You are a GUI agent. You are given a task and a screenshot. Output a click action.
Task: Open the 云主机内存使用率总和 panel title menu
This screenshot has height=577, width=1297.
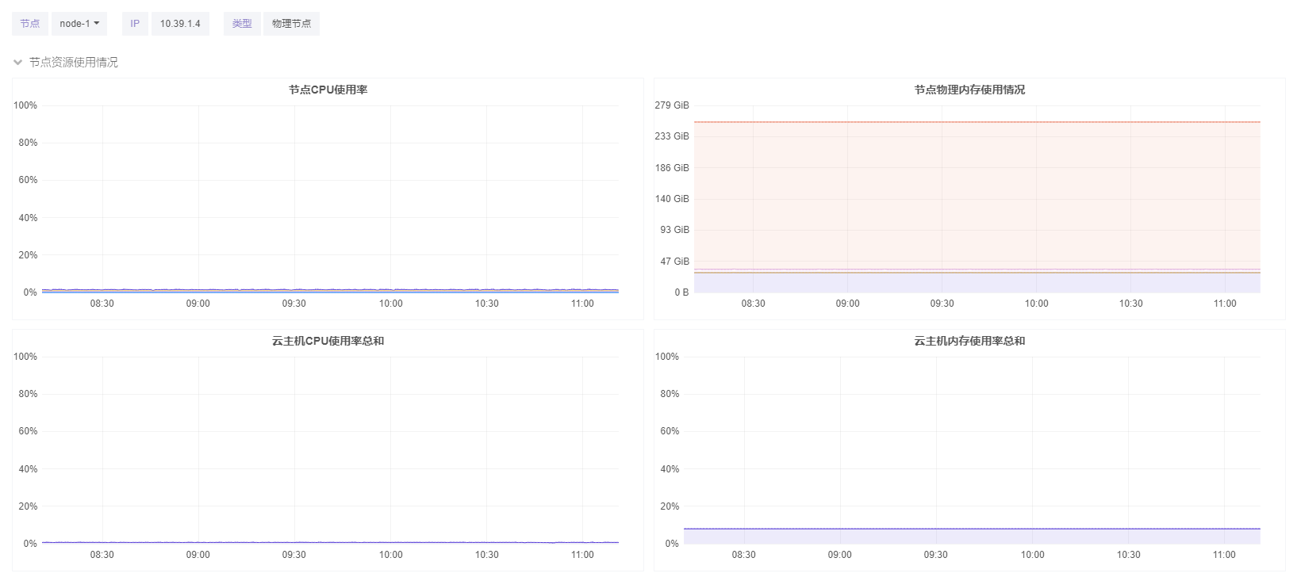click(969, 341)
